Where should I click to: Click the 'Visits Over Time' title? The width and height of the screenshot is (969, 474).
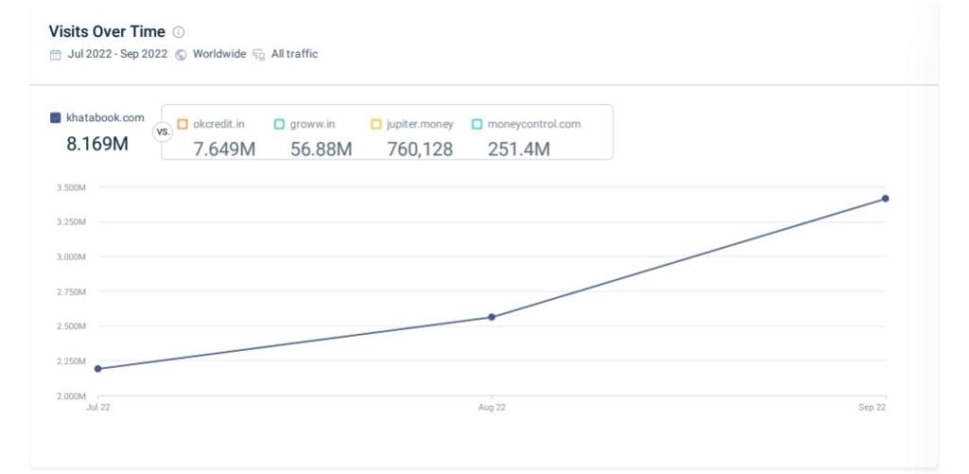(x=107, y=31)
